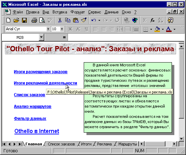Click the vertical scrollbar down arrow
The height and width of the screenshot is (155, 186).
coord(182,139)
